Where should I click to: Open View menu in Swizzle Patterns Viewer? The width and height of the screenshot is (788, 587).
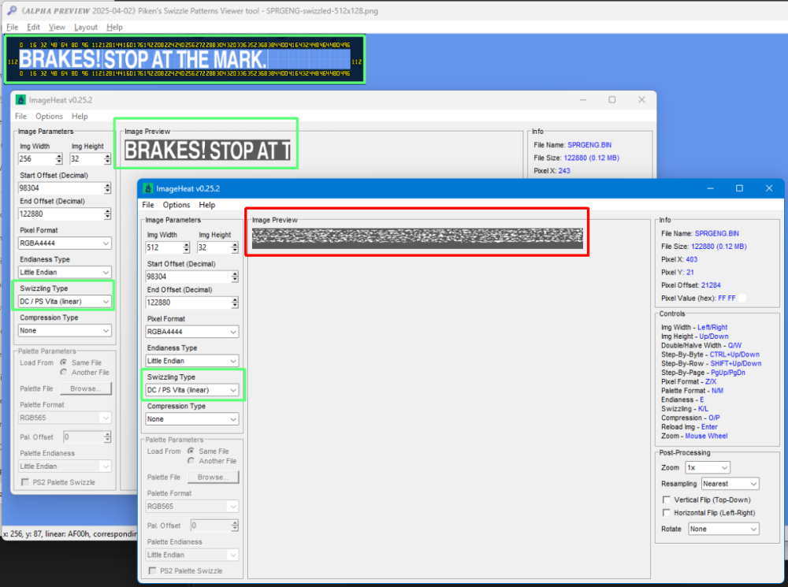(x=57, y=27)
